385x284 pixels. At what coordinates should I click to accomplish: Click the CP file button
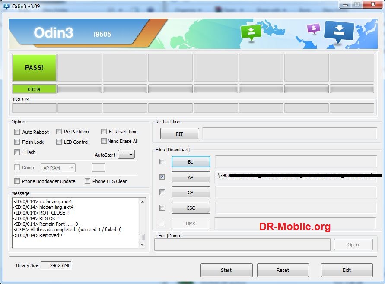(x=191, y=192)
